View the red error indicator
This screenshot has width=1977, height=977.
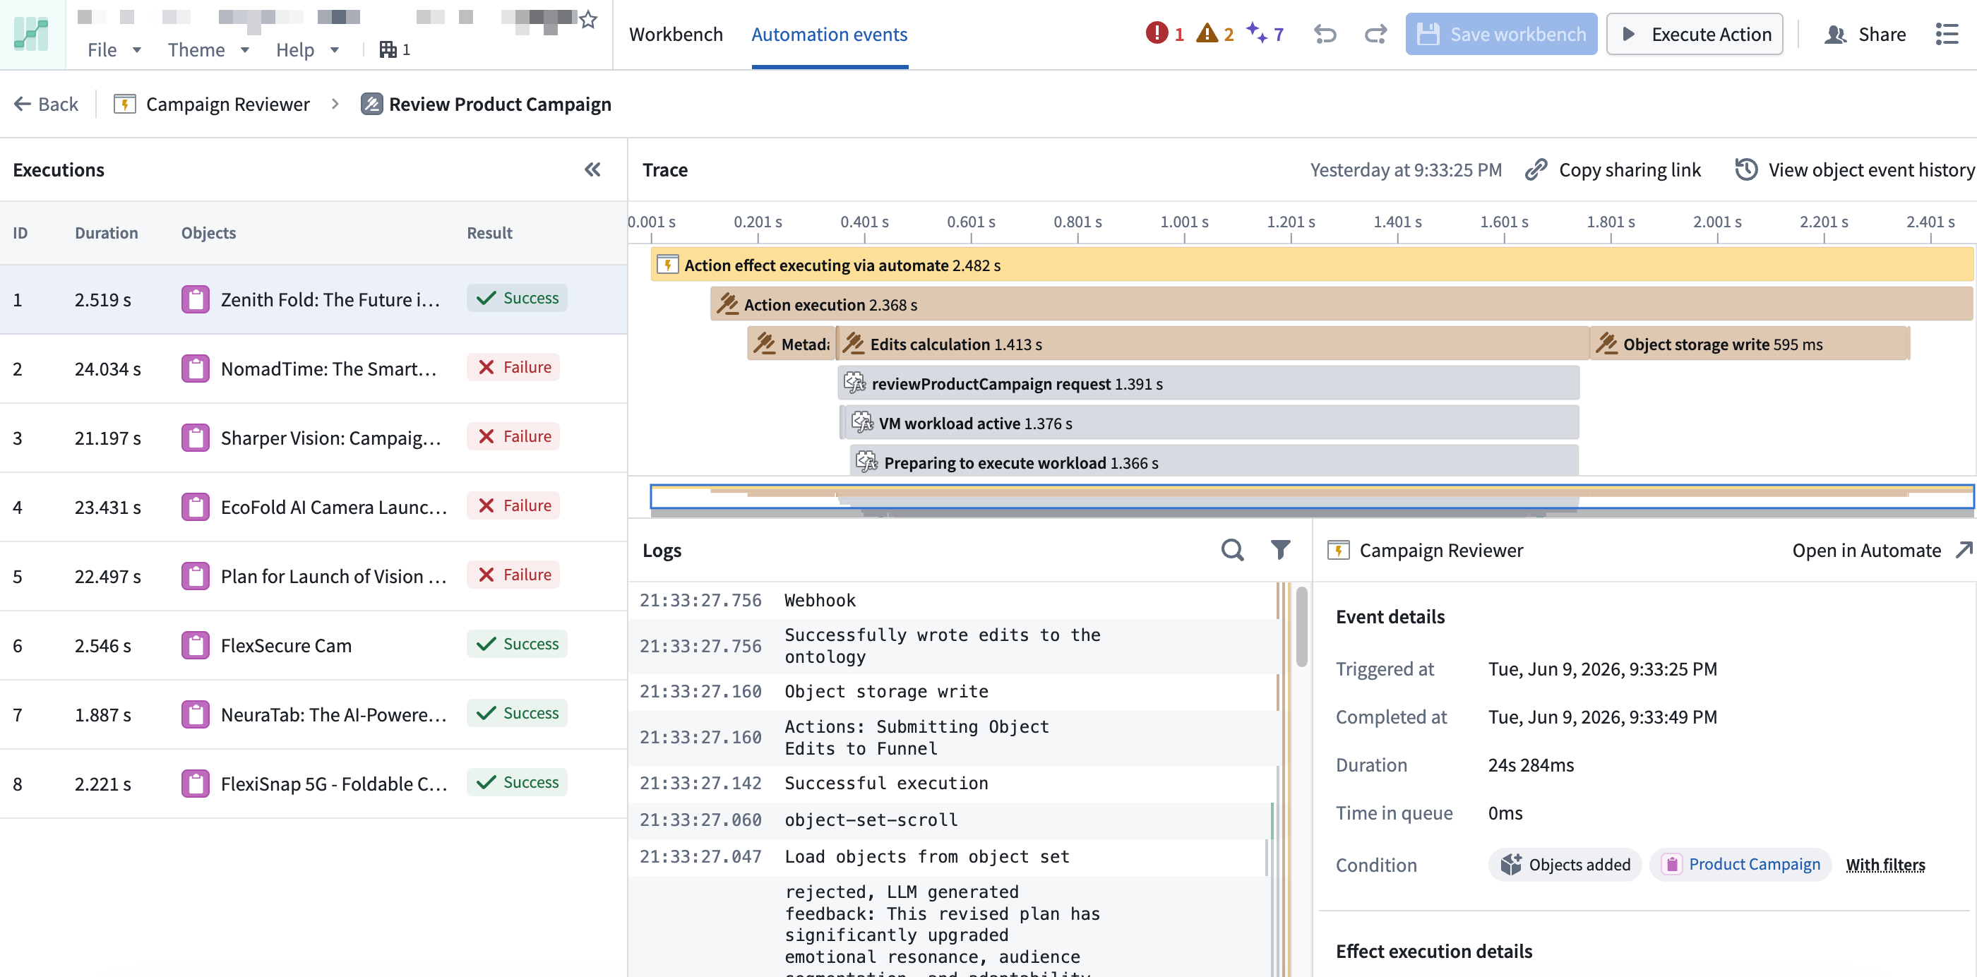(x=1164, y=34)
